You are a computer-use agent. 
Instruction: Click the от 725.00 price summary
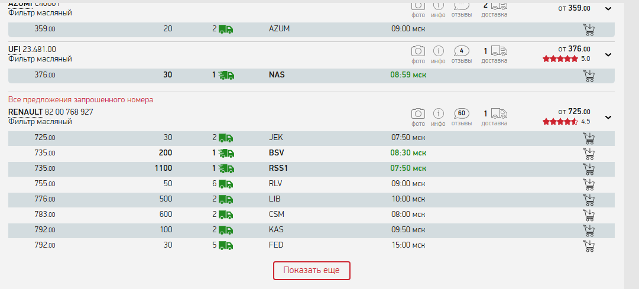tap(574, 112)
